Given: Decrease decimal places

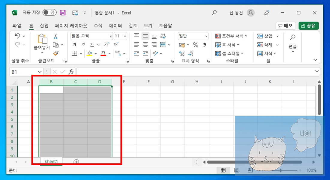Looking at the screenshot, I should [191, 53].
